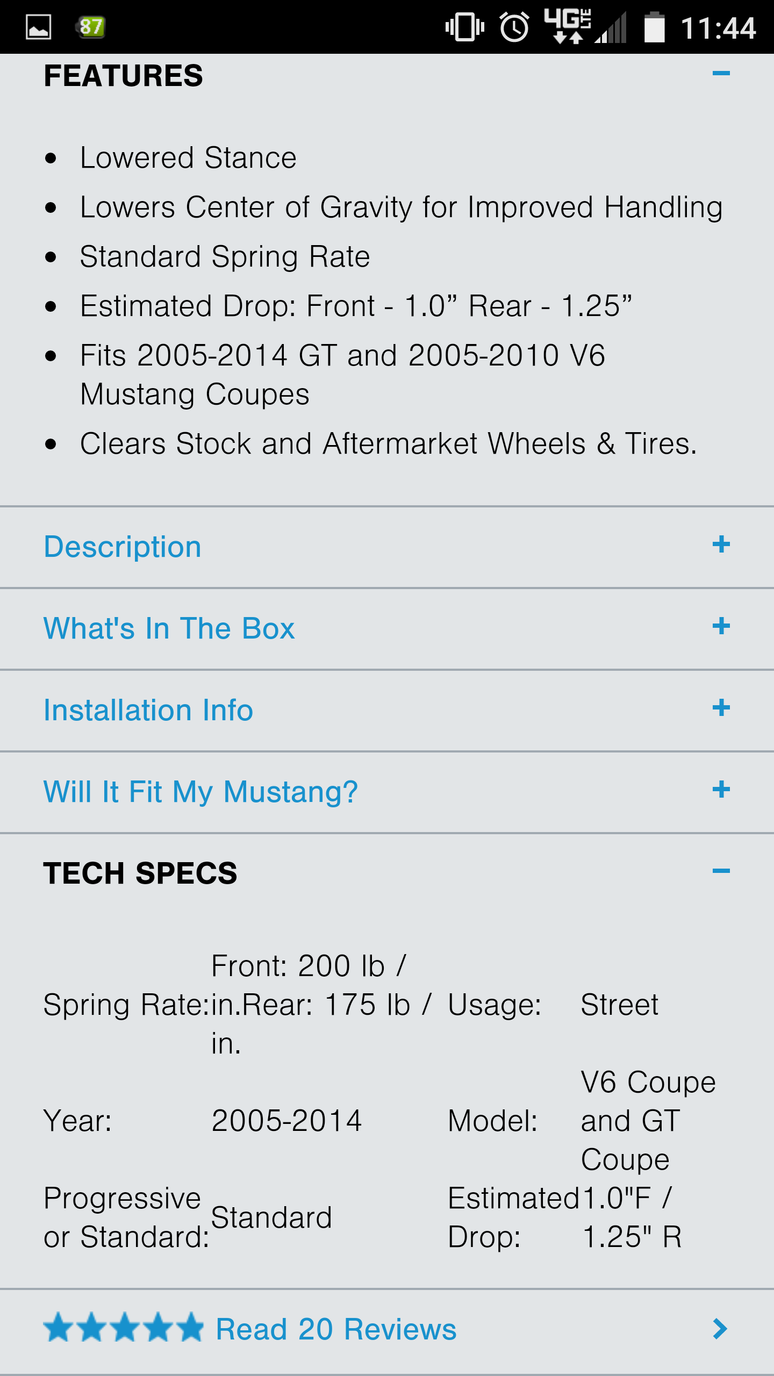774x1376 pixels.
Task: Tap the five-star rating icons
Action: [124, 1328]
